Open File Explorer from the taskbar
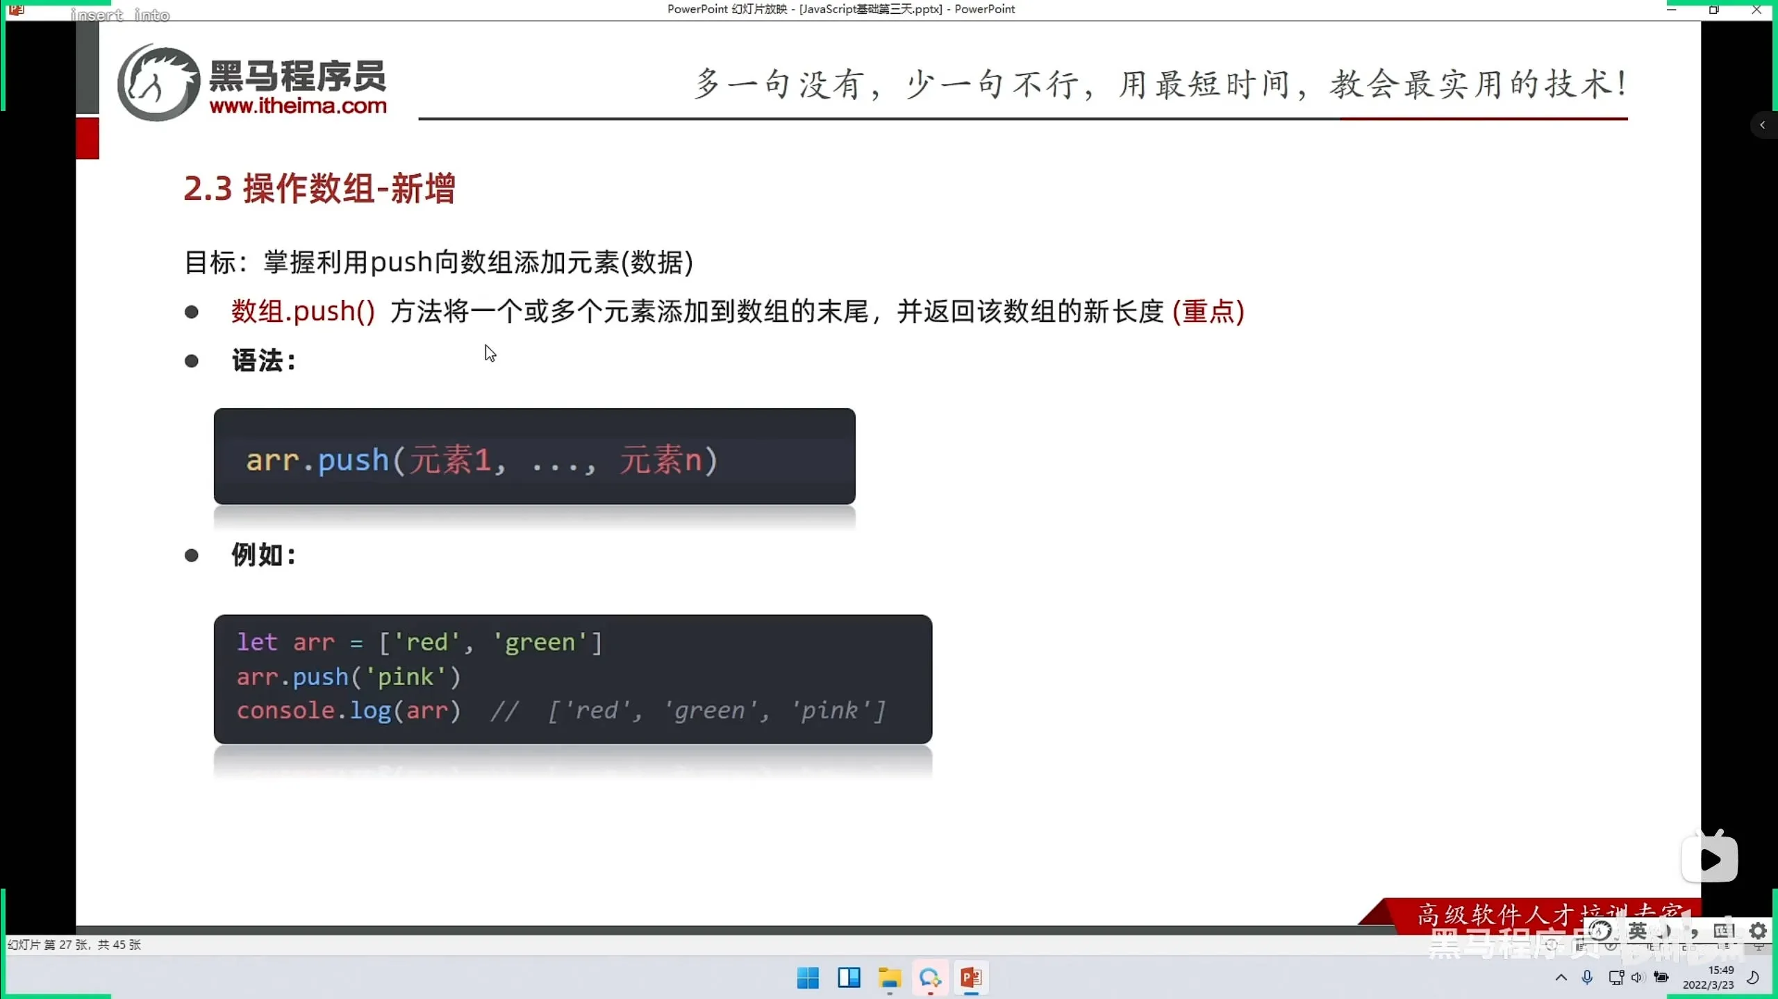The image size is (1778, 999). (x=889, y=977)
